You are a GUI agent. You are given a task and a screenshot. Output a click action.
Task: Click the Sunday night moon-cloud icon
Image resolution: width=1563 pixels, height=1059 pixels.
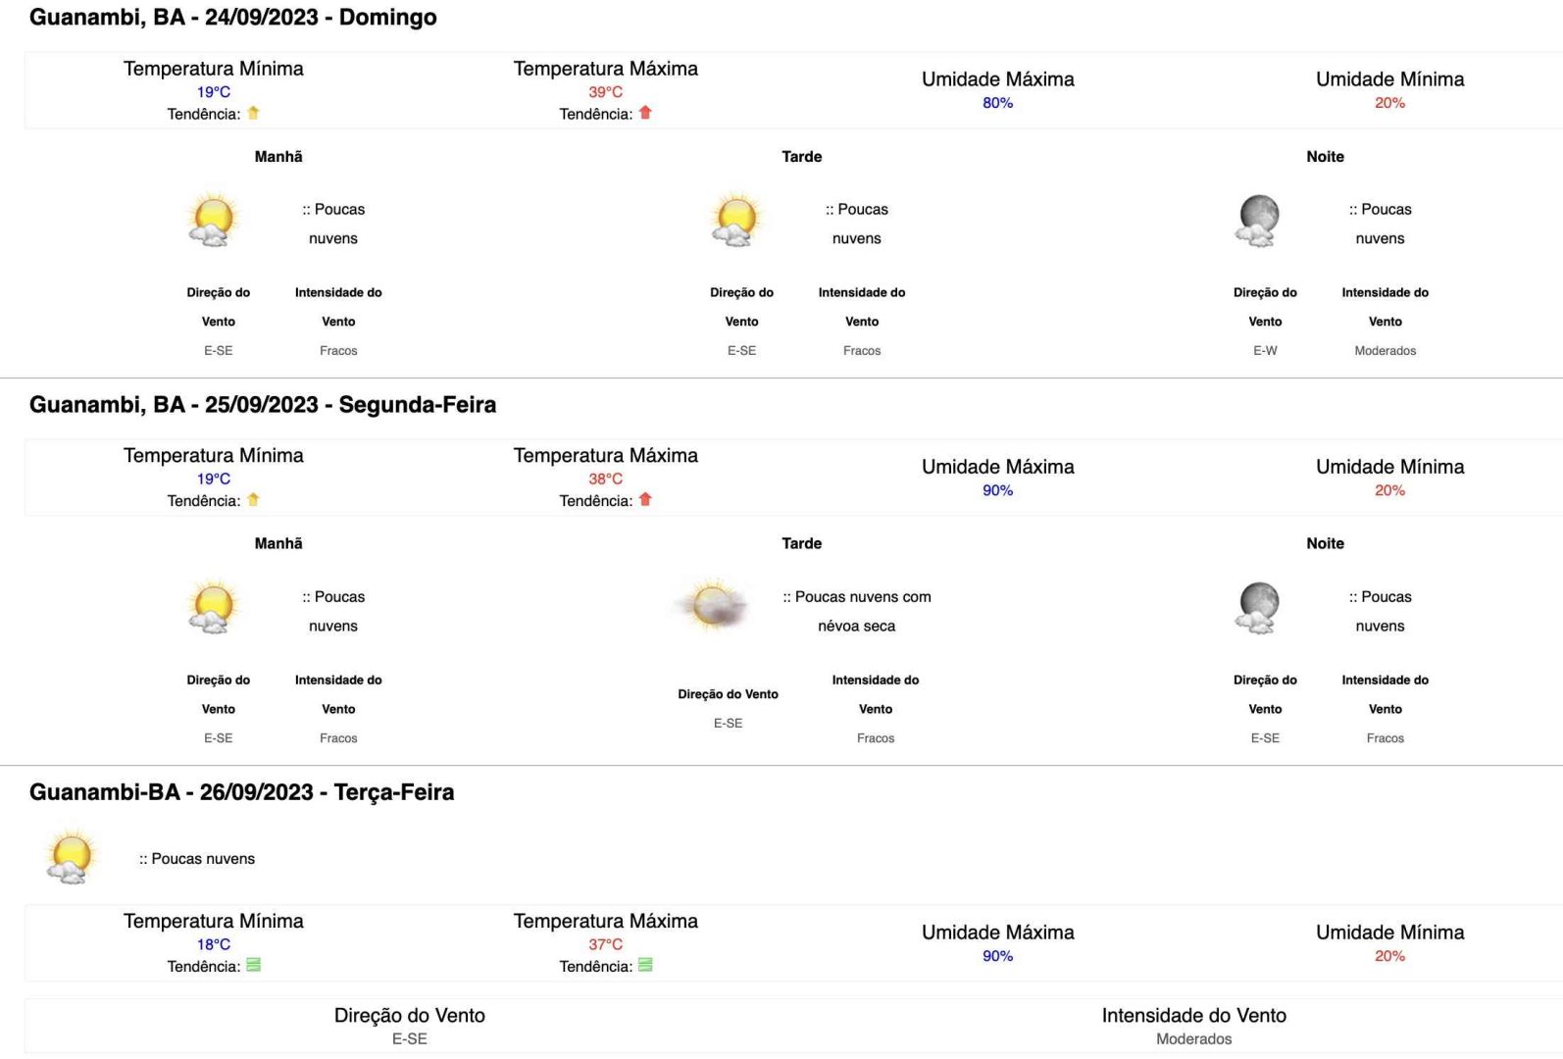(x=1259, y=220)
